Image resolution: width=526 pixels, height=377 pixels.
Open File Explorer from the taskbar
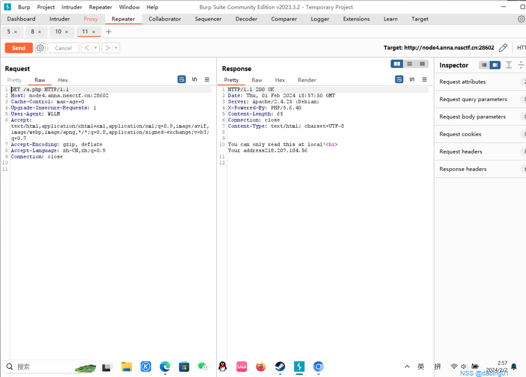127,366
